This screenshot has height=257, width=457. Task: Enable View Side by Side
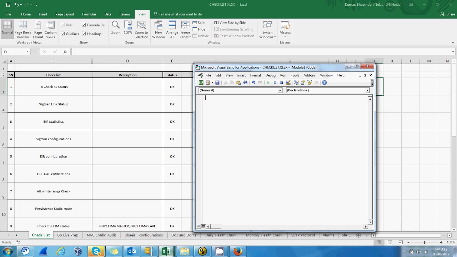tap(230, 22)
